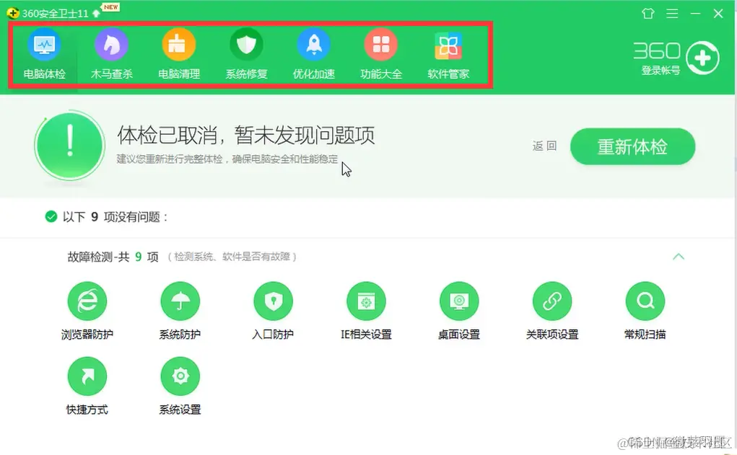
Task: Click the 入口防护 icon
Action: 273,301
